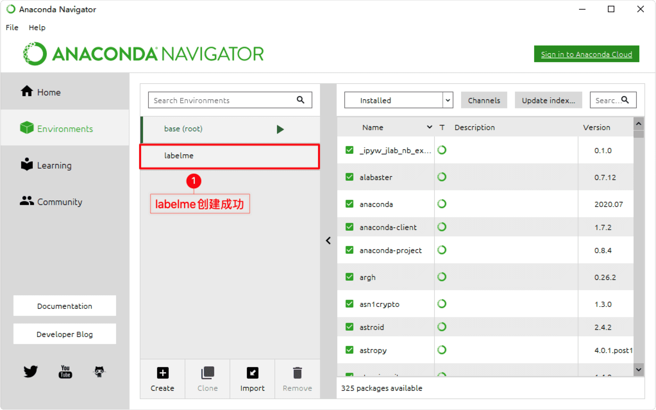
Task: Switch to the Learning tab
Action: (x=54, y=165)
